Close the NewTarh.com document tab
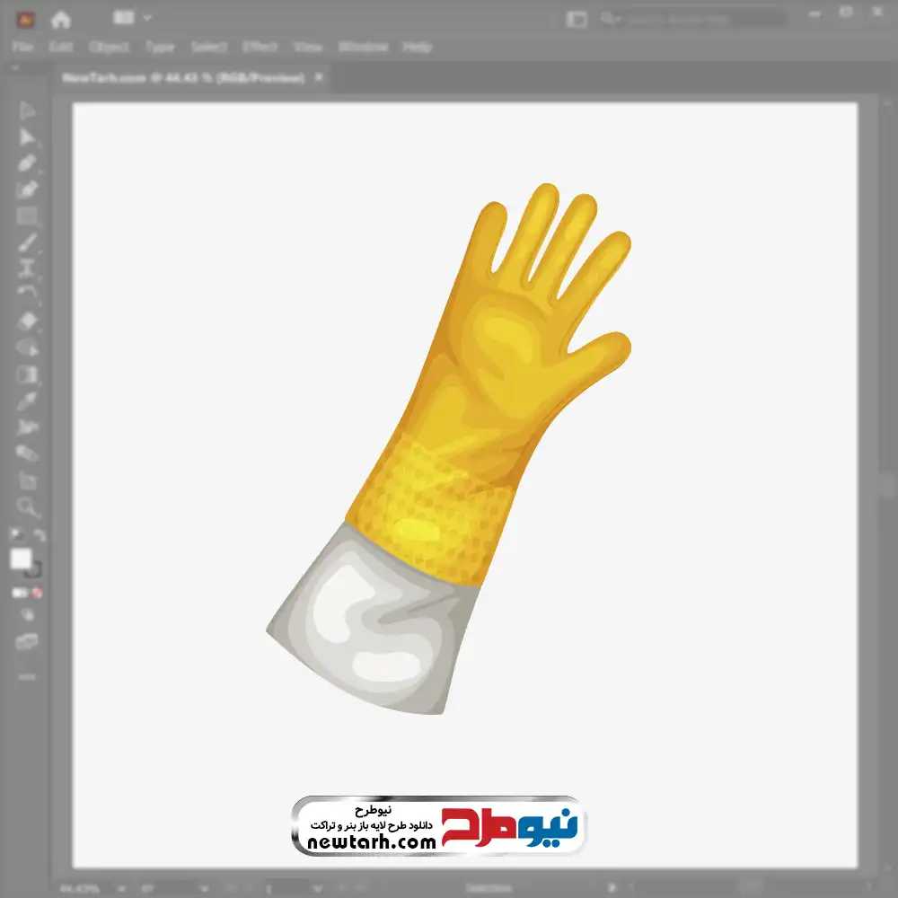Screen dimensions: 898x898 pyautogui.click(x=318, y=78)
